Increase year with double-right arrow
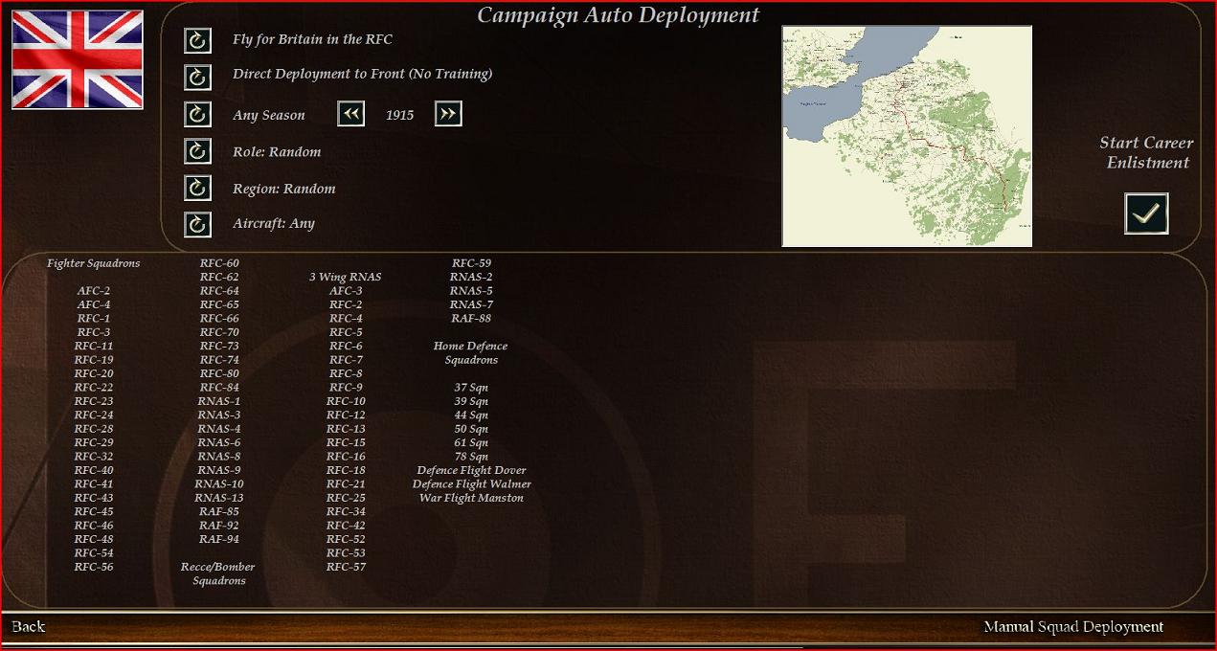 [448, 114]
